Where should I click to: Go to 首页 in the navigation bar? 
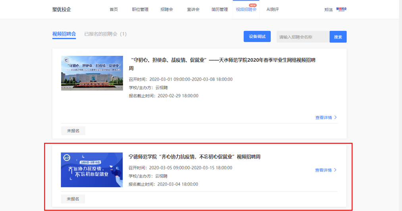point(114,10)
